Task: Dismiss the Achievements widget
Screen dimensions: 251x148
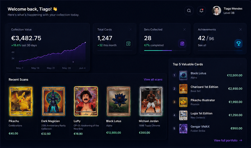Action: [x=240, y=30]
